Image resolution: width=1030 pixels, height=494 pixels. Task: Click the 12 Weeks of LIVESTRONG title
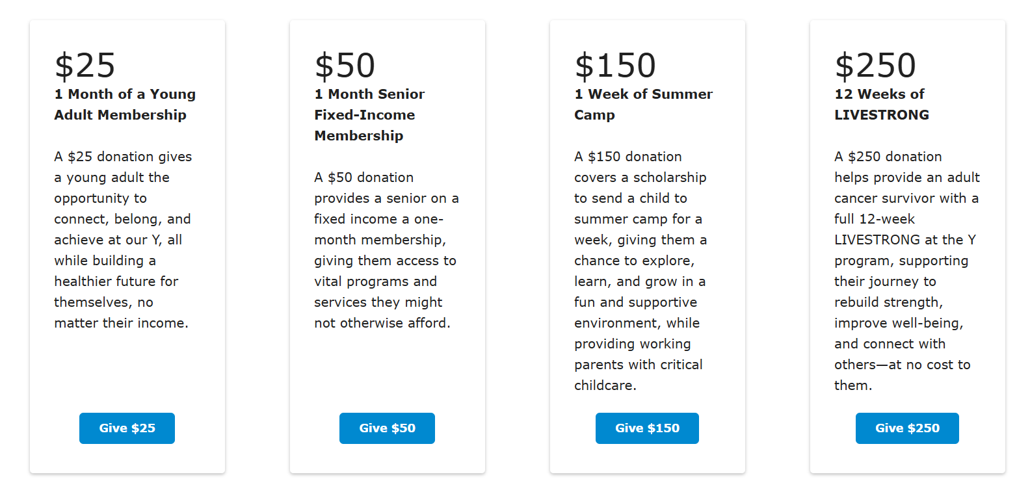(882, 105)
